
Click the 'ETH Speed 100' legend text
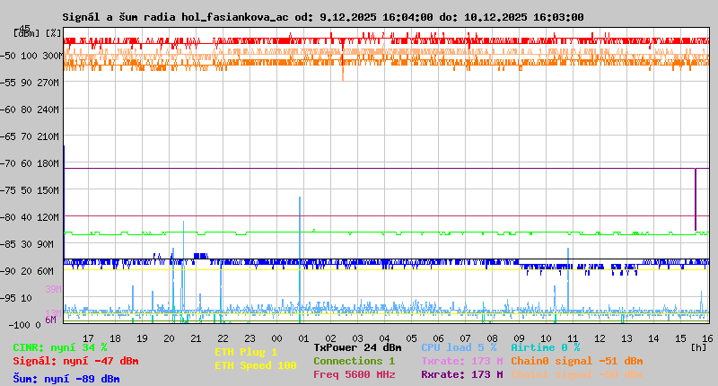(x=256, y=365)
